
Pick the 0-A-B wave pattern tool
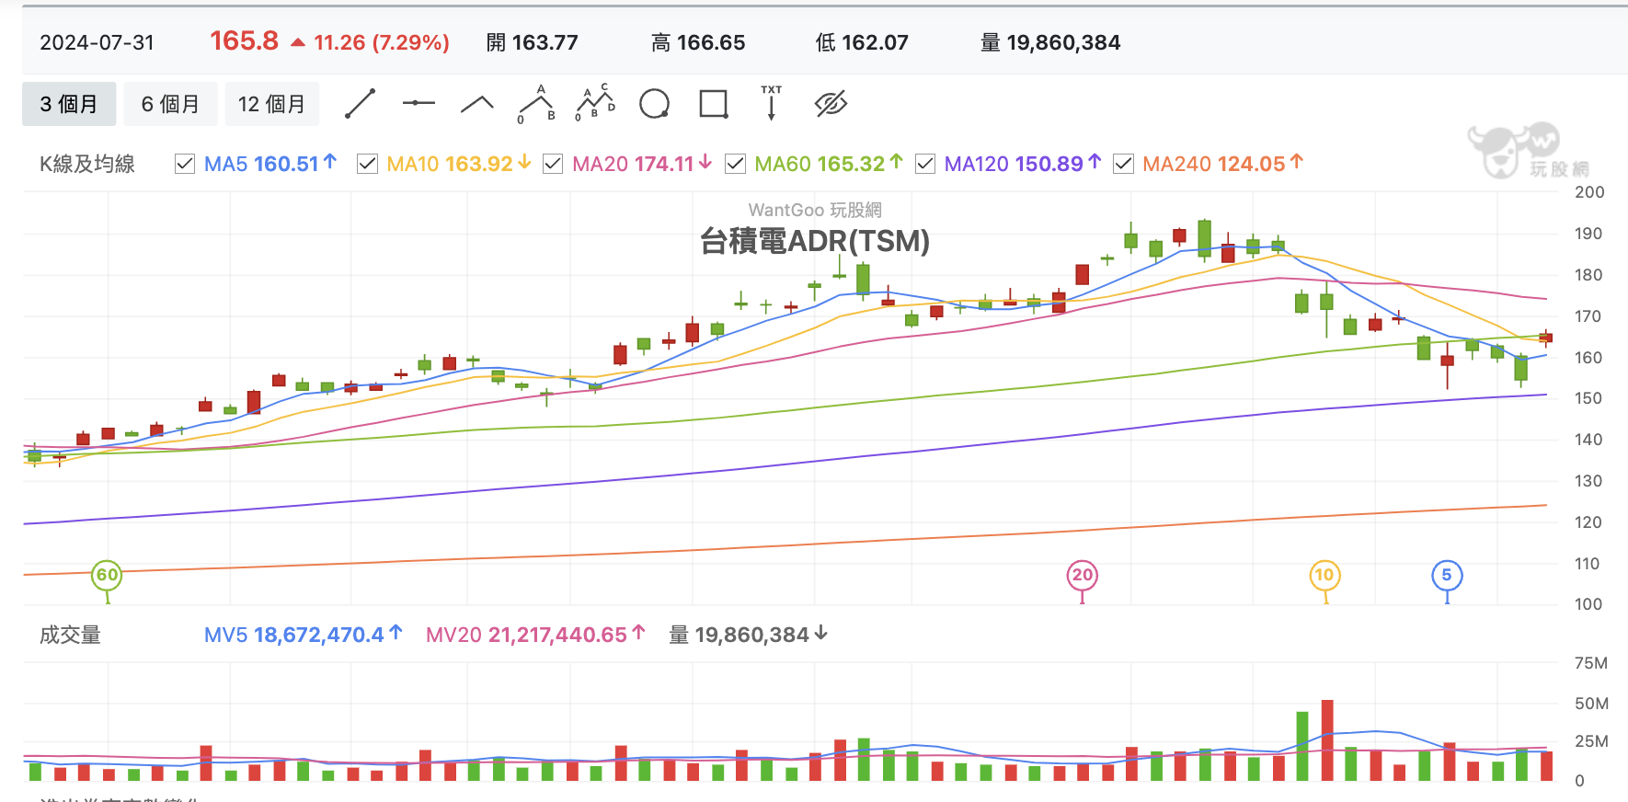pyautogui.click(x=537, y=104)
